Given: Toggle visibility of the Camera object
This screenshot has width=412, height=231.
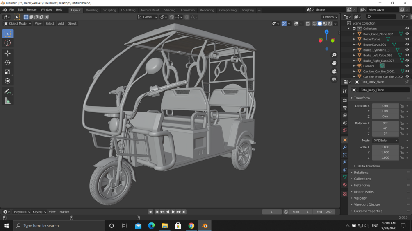Looking at the screenshot, I should [x=407, y=66].
